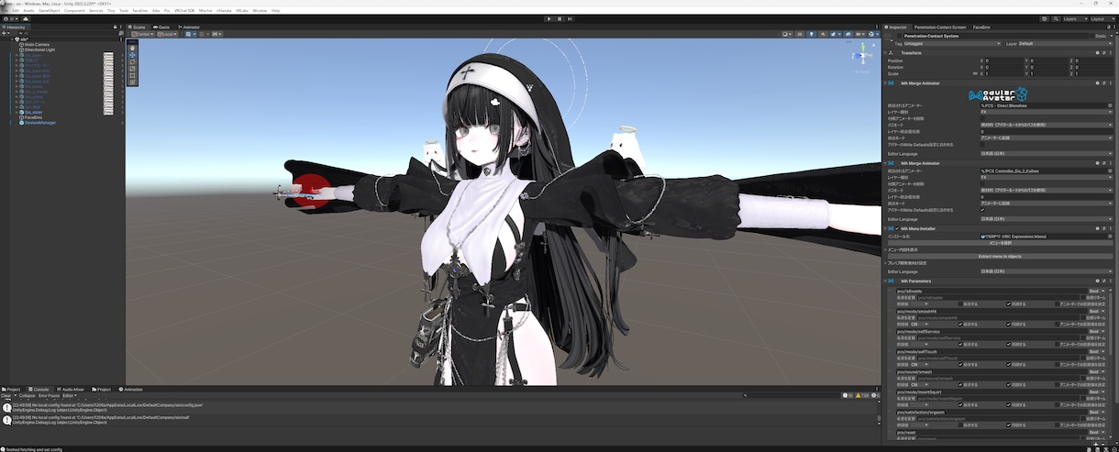
Task: Toggle the Hierarchy panel lock icon
Action: click(113, 28)
